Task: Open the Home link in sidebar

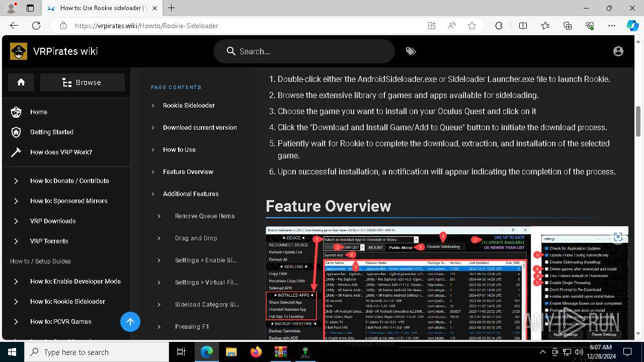Action: pyautogui.click(x=38, y=112)
